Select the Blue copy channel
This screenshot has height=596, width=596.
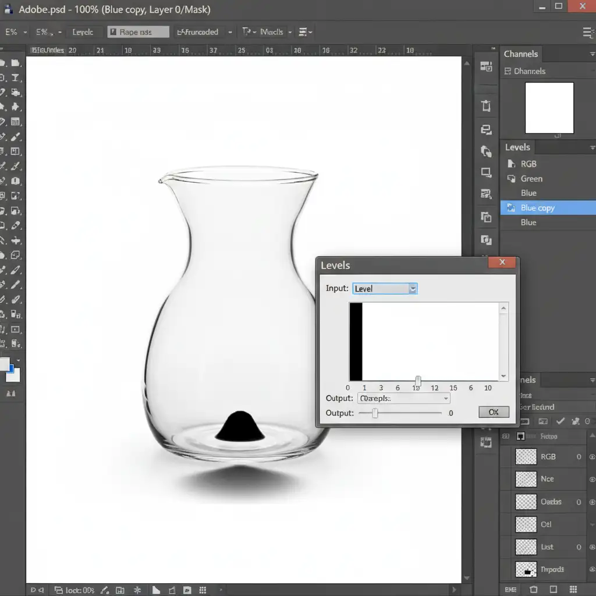coord(537,208)
